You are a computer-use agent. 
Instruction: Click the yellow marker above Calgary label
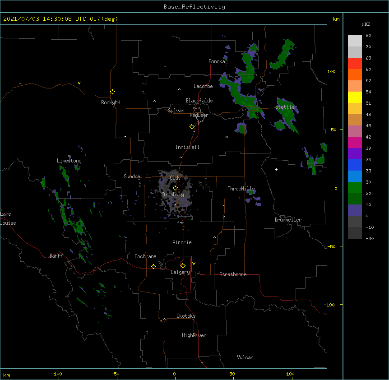click(183, 266)
